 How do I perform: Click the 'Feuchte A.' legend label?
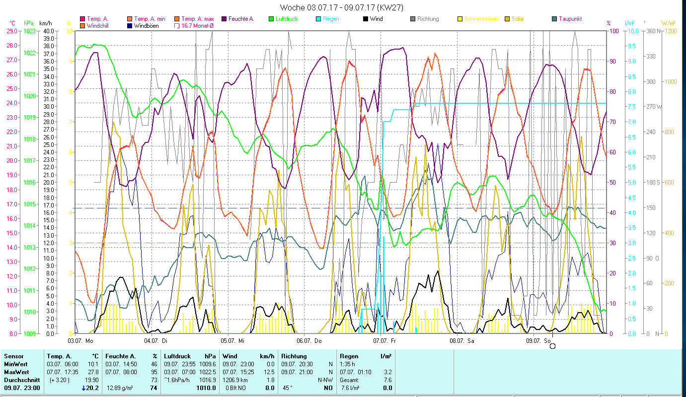(241, 19)
